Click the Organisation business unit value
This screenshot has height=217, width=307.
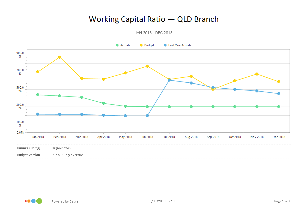tap(61, 148)
